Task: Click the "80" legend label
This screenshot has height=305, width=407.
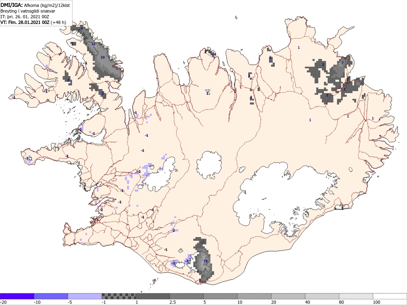Action: pos(341,302)
